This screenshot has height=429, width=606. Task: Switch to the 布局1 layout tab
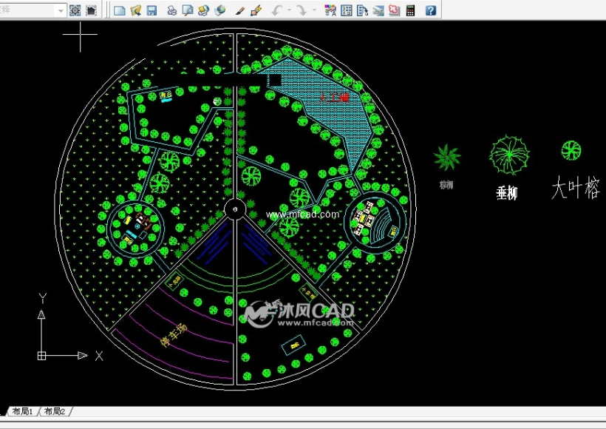pyautogui.click(x=22, y=411)
